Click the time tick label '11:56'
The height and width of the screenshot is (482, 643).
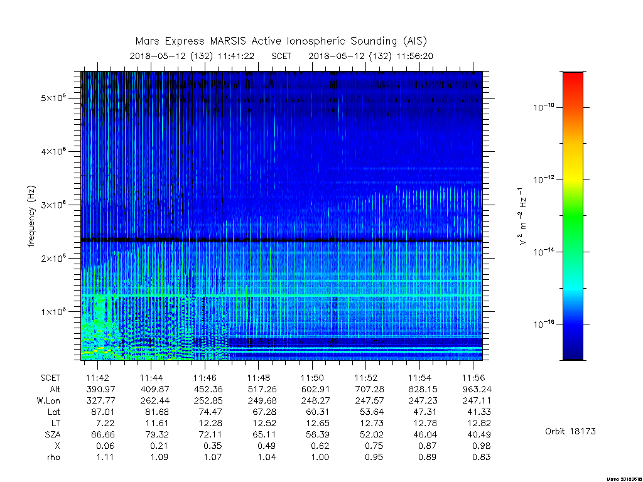tap(473, 378)
